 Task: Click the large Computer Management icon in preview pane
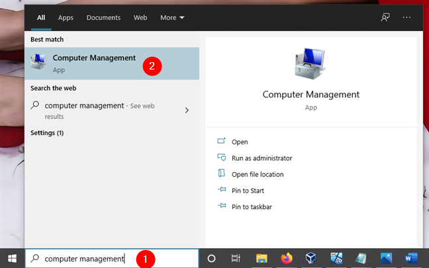pyautogui.click(x=310, y=64)
